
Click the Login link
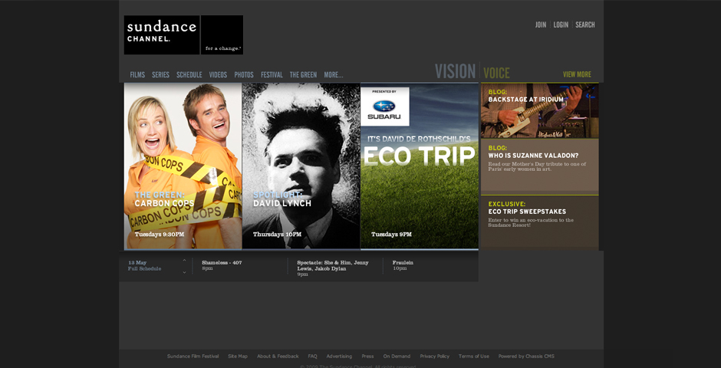[561, 25]
